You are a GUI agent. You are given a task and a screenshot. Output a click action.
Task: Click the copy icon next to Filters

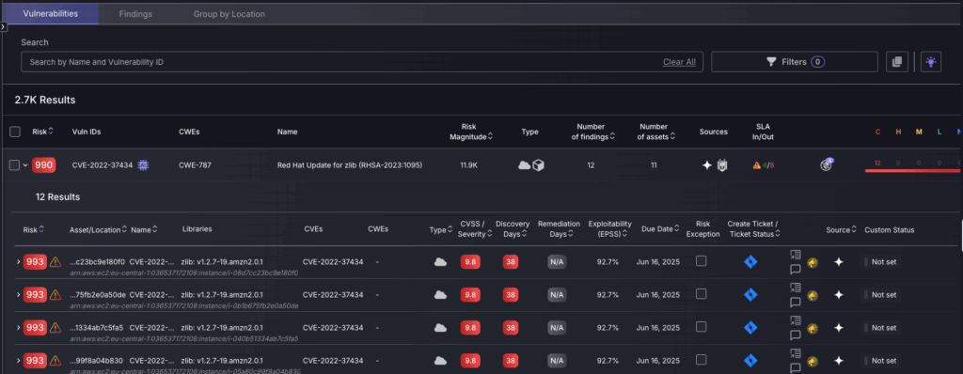(x=896, y=61)
